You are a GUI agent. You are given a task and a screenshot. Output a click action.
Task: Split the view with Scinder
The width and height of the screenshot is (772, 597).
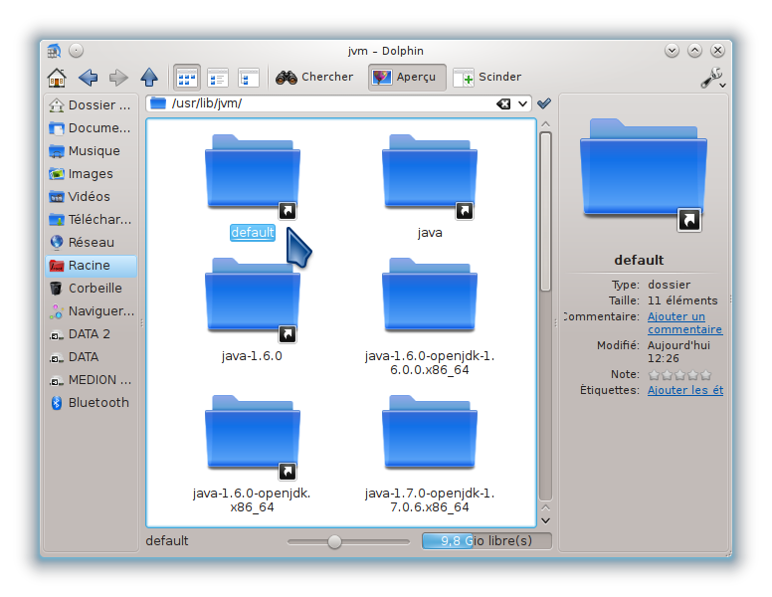click(x=486, y=77)
